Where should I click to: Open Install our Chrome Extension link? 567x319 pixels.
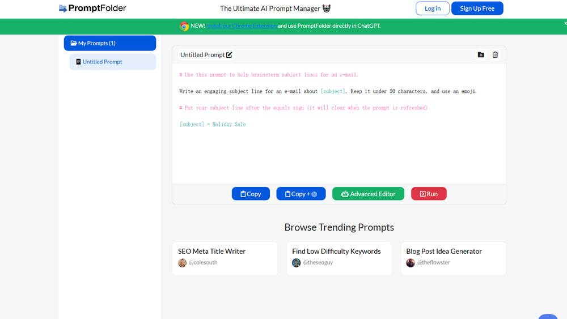pos(242,26)
